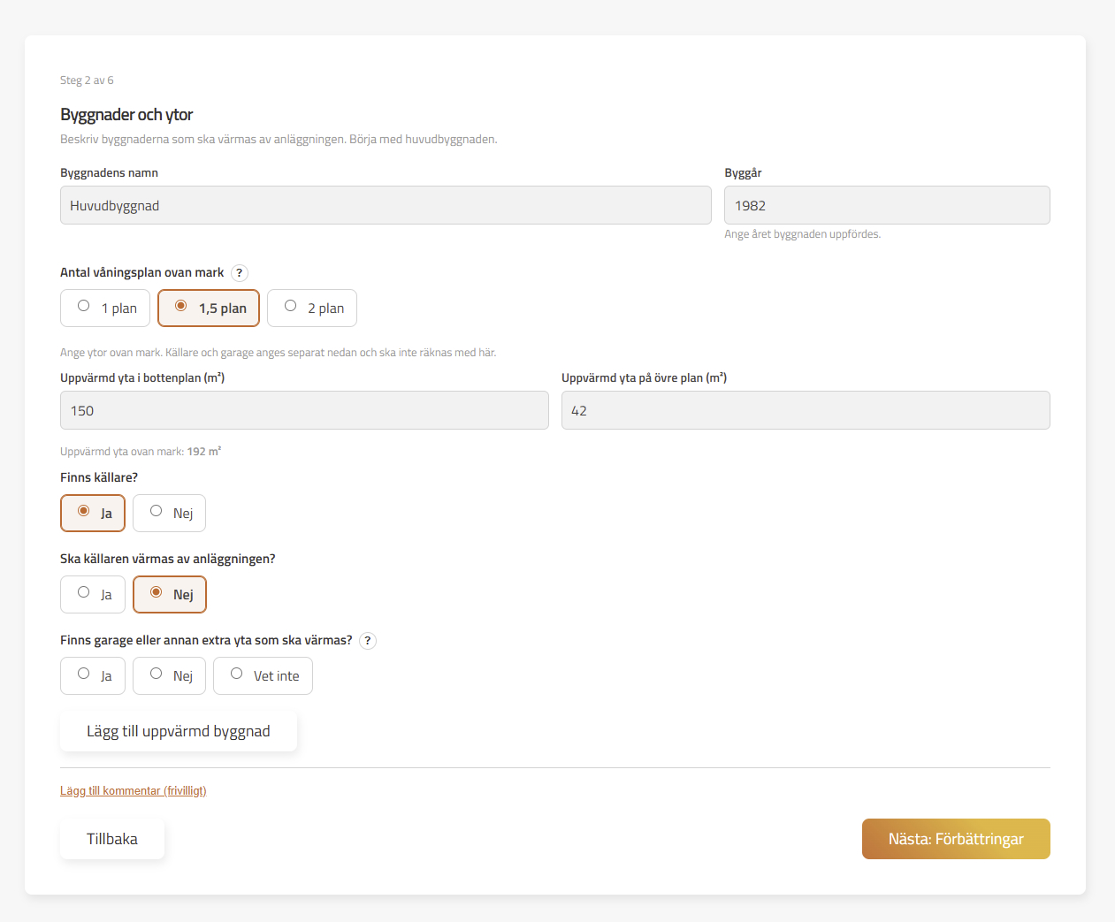
Task: Click the 'Finns källare?' question label
Action: 99,477
